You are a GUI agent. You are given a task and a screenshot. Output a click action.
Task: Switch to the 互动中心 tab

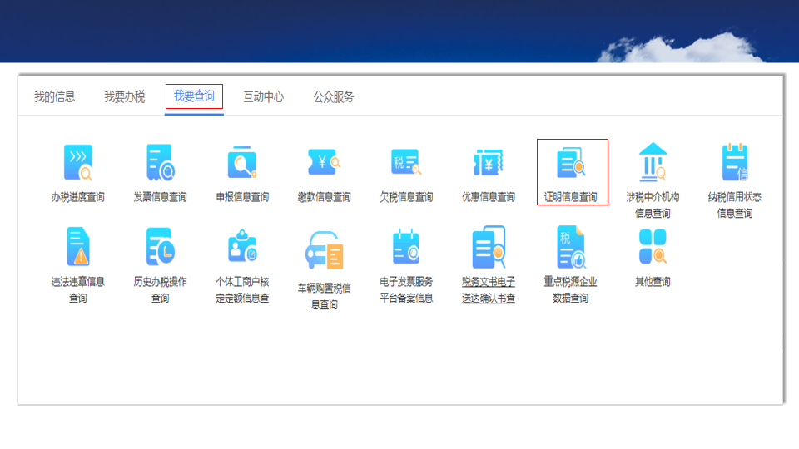(x=264, y=96)
